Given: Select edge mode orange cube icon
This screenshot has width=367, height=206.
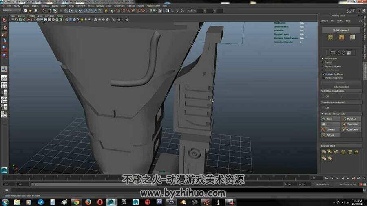Looking at the screenshot, I should (x=341, y=37).
